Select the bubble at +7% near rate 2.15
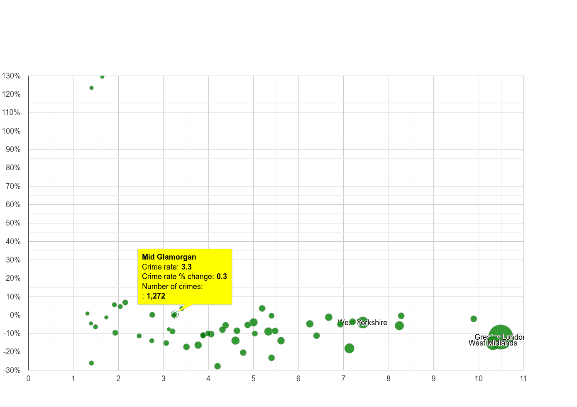 (x=125, y=303)
